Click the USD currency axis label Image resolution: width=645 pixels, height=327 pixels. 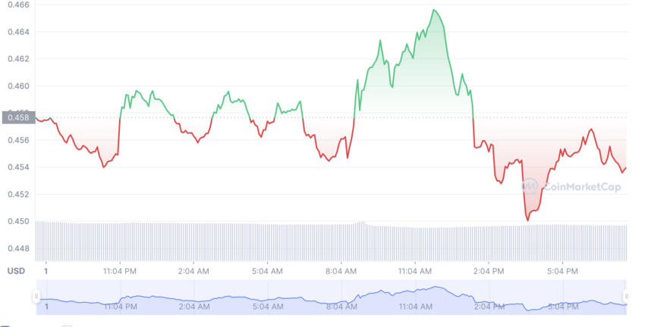tap(16, 271)
